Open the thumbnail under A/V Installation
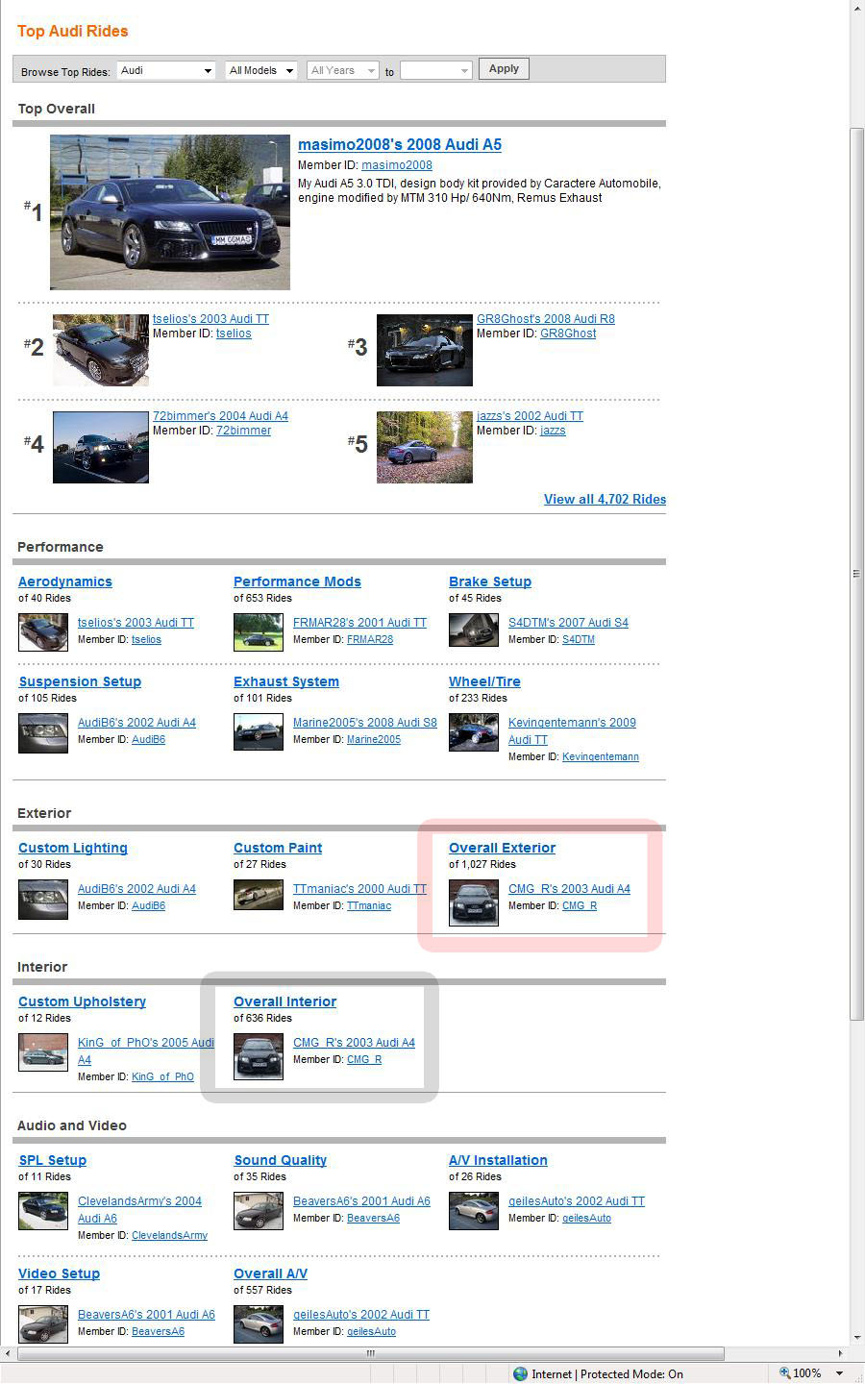Image resolution: width=865 pixels, height=1384 pixels. [474, 1211]
